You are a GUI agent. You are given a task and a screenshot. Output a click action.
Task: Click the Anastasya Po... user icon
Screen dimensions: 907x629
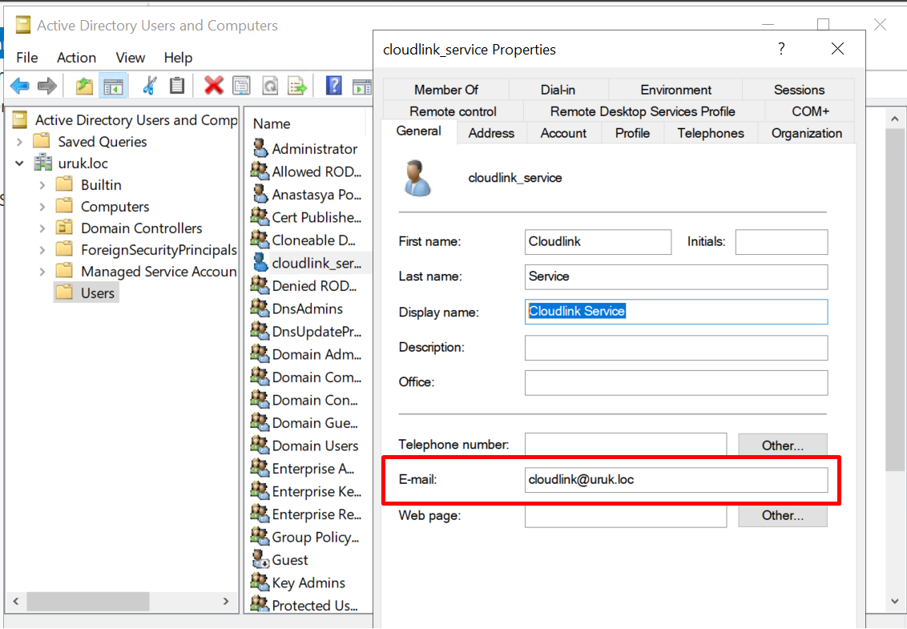(261, 194)
